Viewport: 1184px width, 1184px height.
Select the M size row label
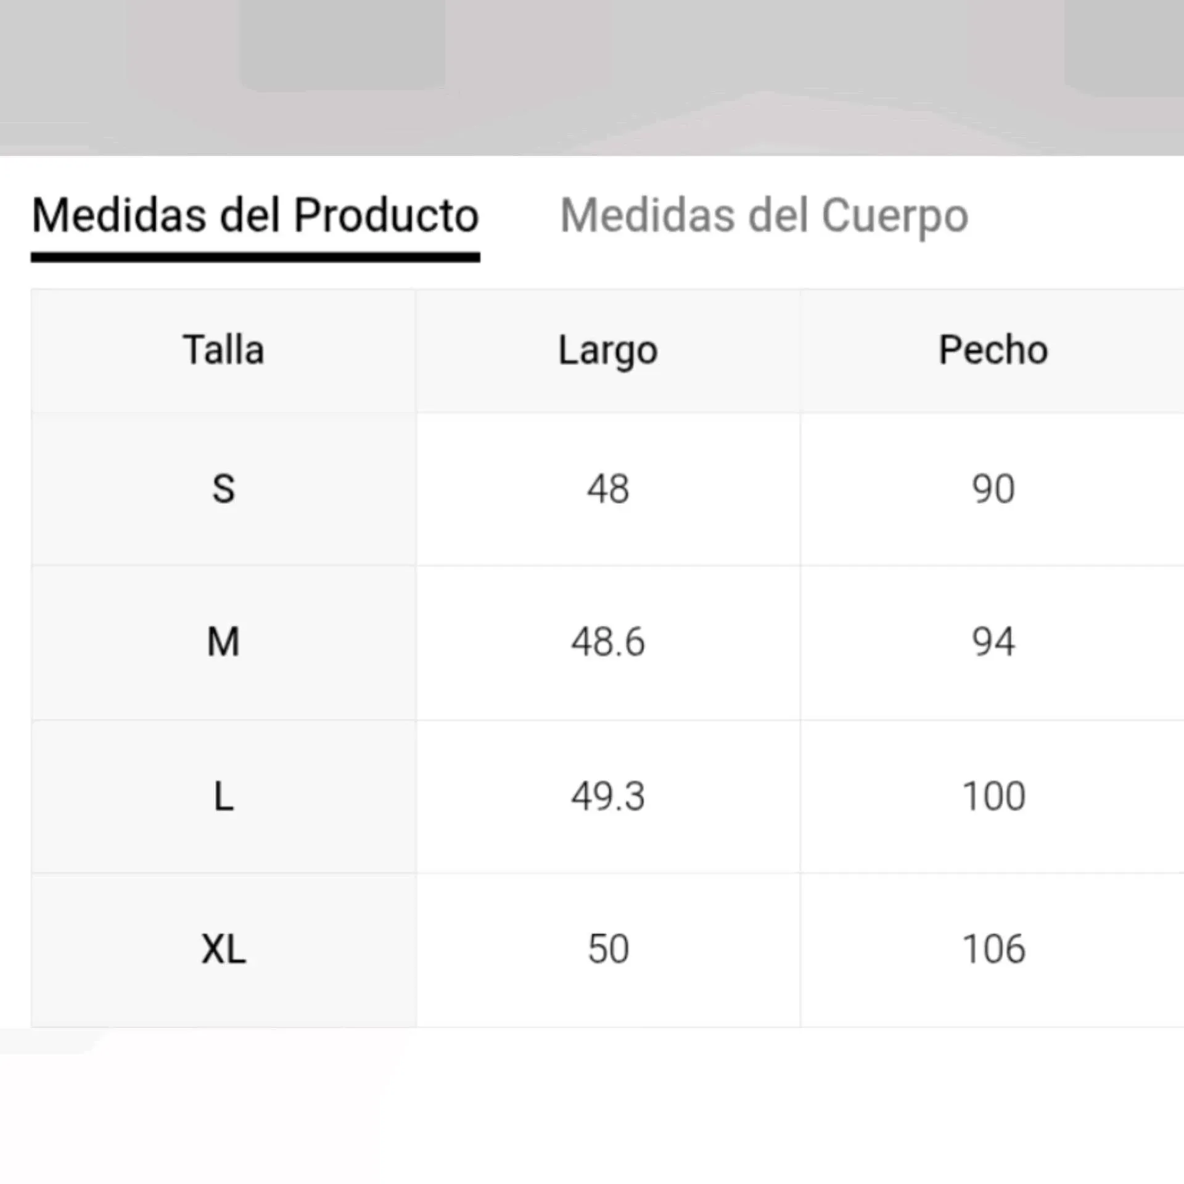pos(223,642)
